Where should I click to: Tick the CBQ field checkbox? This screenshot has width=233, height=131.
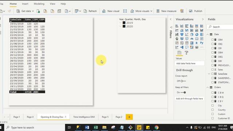coord(213,44)
